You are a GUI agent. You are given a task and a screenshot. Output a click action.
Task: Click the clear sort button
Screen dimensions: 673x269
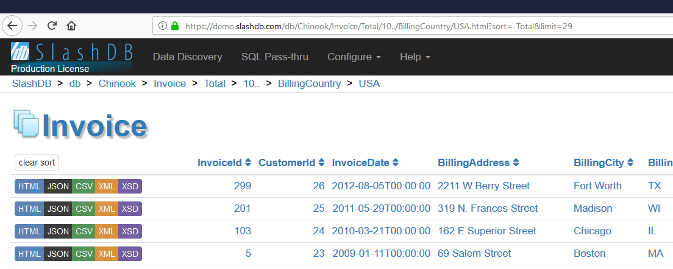point(37,162)
